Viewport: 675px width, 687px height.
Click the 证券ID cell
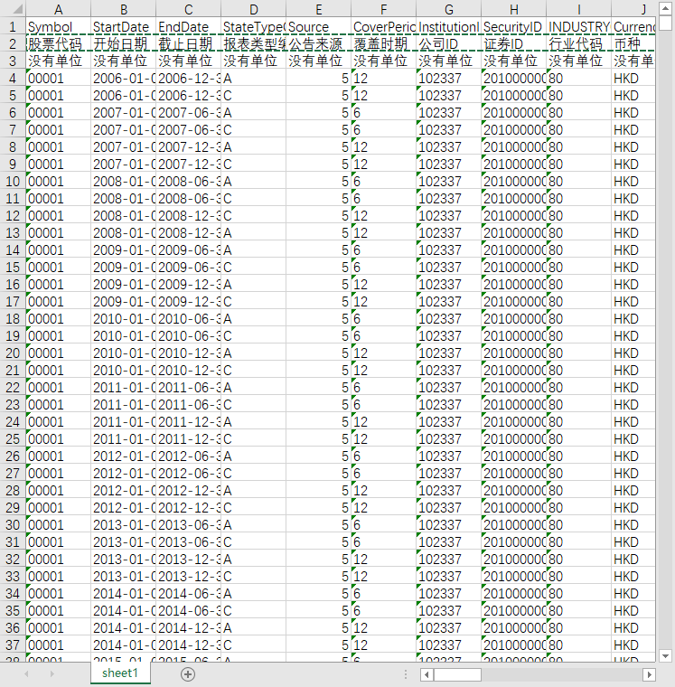514,43
